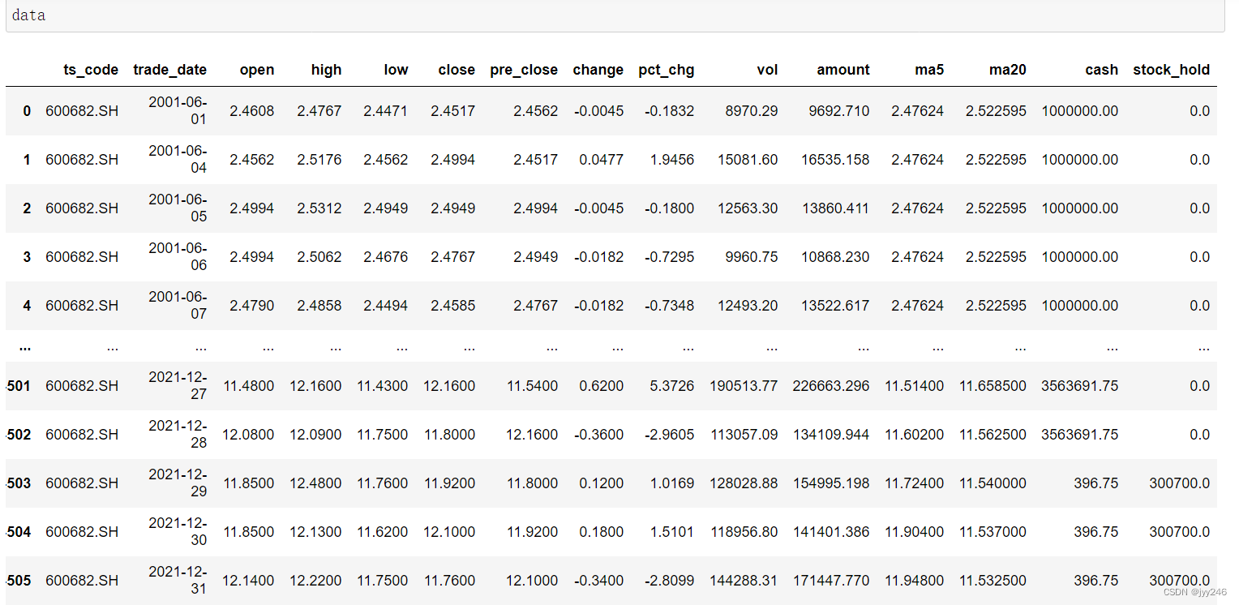Screen dimensions: 1239x605
Task: Click ma20 value 11.658500
Action: pyautogui.click(x=993, y=386)
